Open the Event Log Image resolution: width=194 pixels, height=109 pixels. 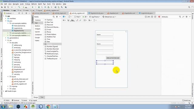pos(186,100)
